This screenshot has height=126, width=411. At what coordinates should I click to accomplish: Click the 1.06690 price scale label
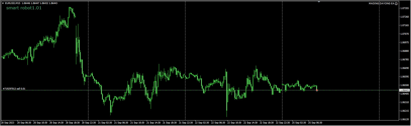tap(405, 68)
